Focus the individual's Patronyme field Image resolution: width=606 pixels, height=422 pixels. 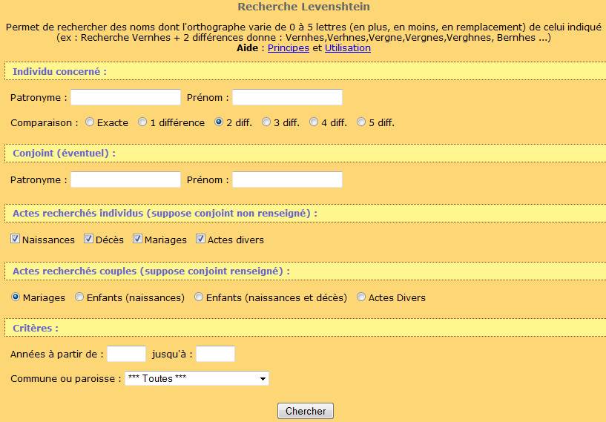[125, 97]
